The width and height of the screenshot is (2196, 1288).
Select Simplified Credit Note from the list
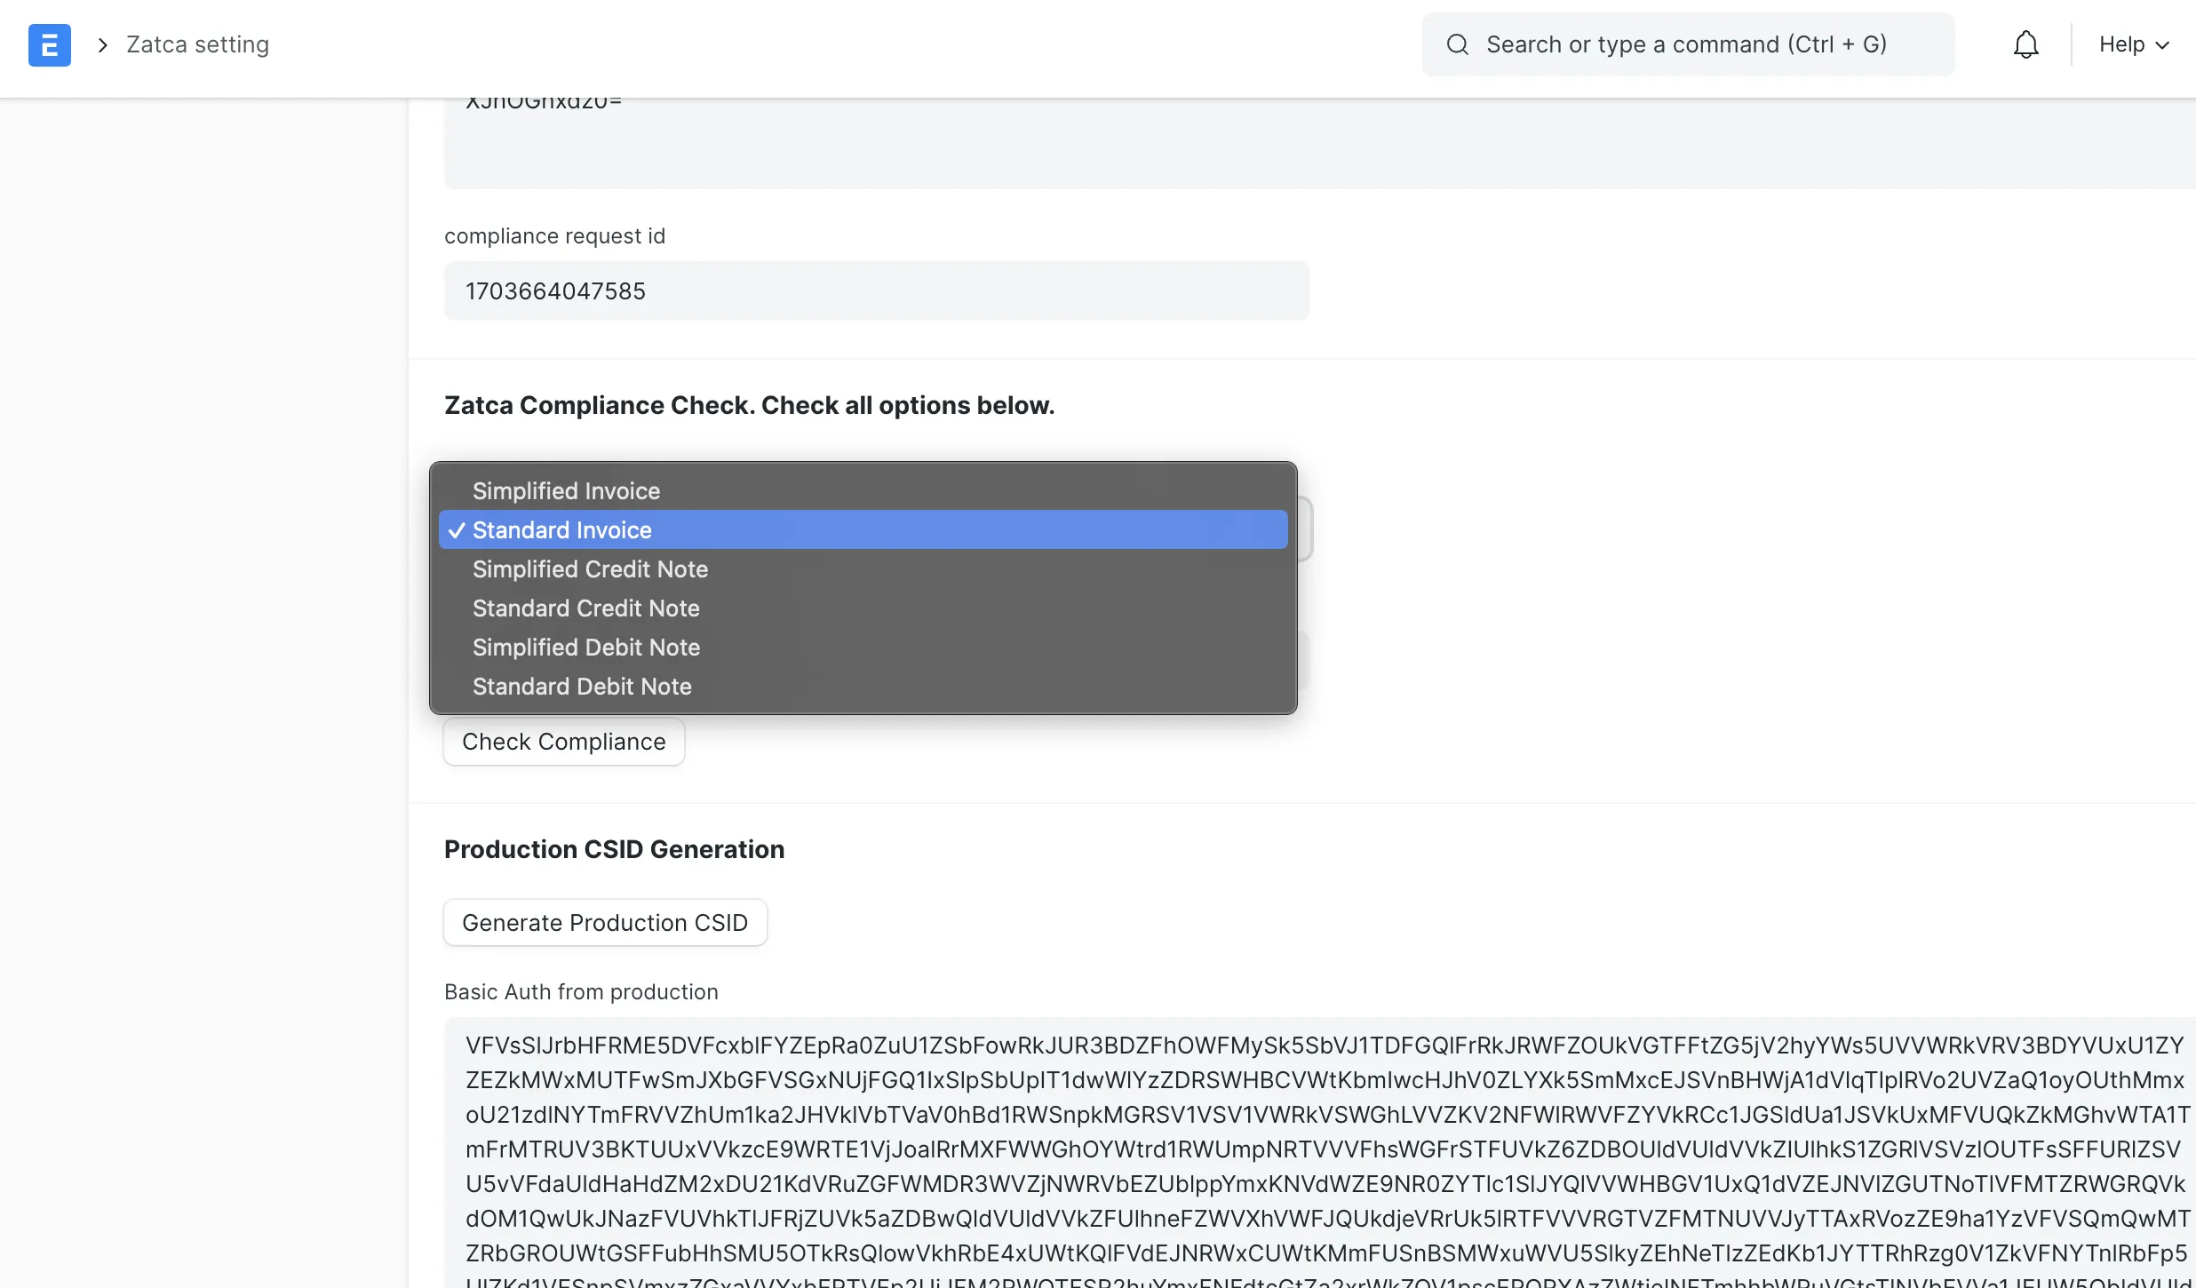(590, 568)
